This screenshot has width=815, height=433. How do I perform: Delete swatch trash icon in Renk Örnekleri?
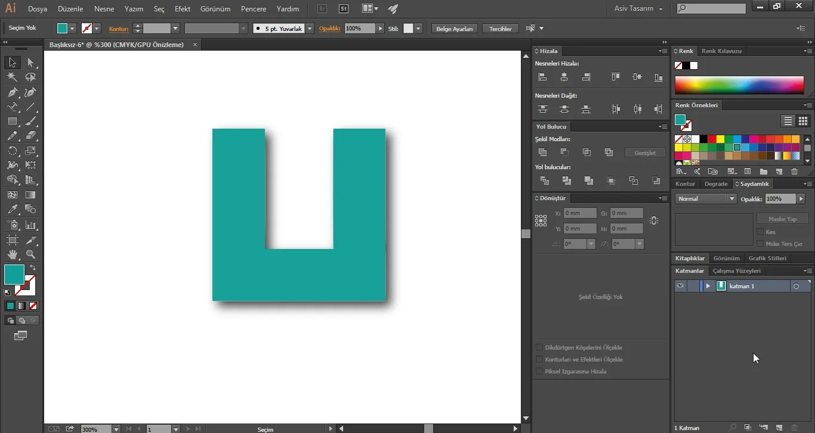click(x=794, y=172)
